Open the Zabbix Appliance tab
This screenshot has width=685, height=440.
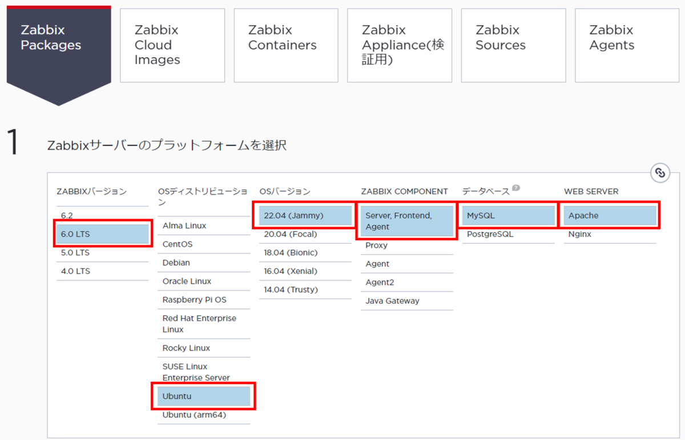coord(400,45)
